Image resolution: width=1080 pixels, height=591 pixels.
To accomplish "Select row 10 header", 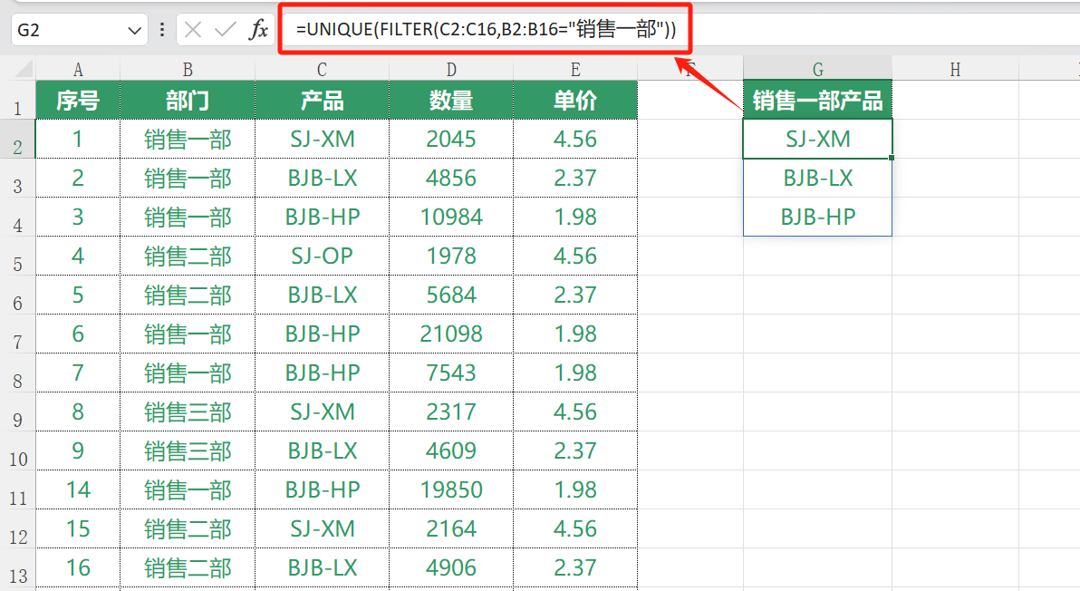I will [17, 451].
